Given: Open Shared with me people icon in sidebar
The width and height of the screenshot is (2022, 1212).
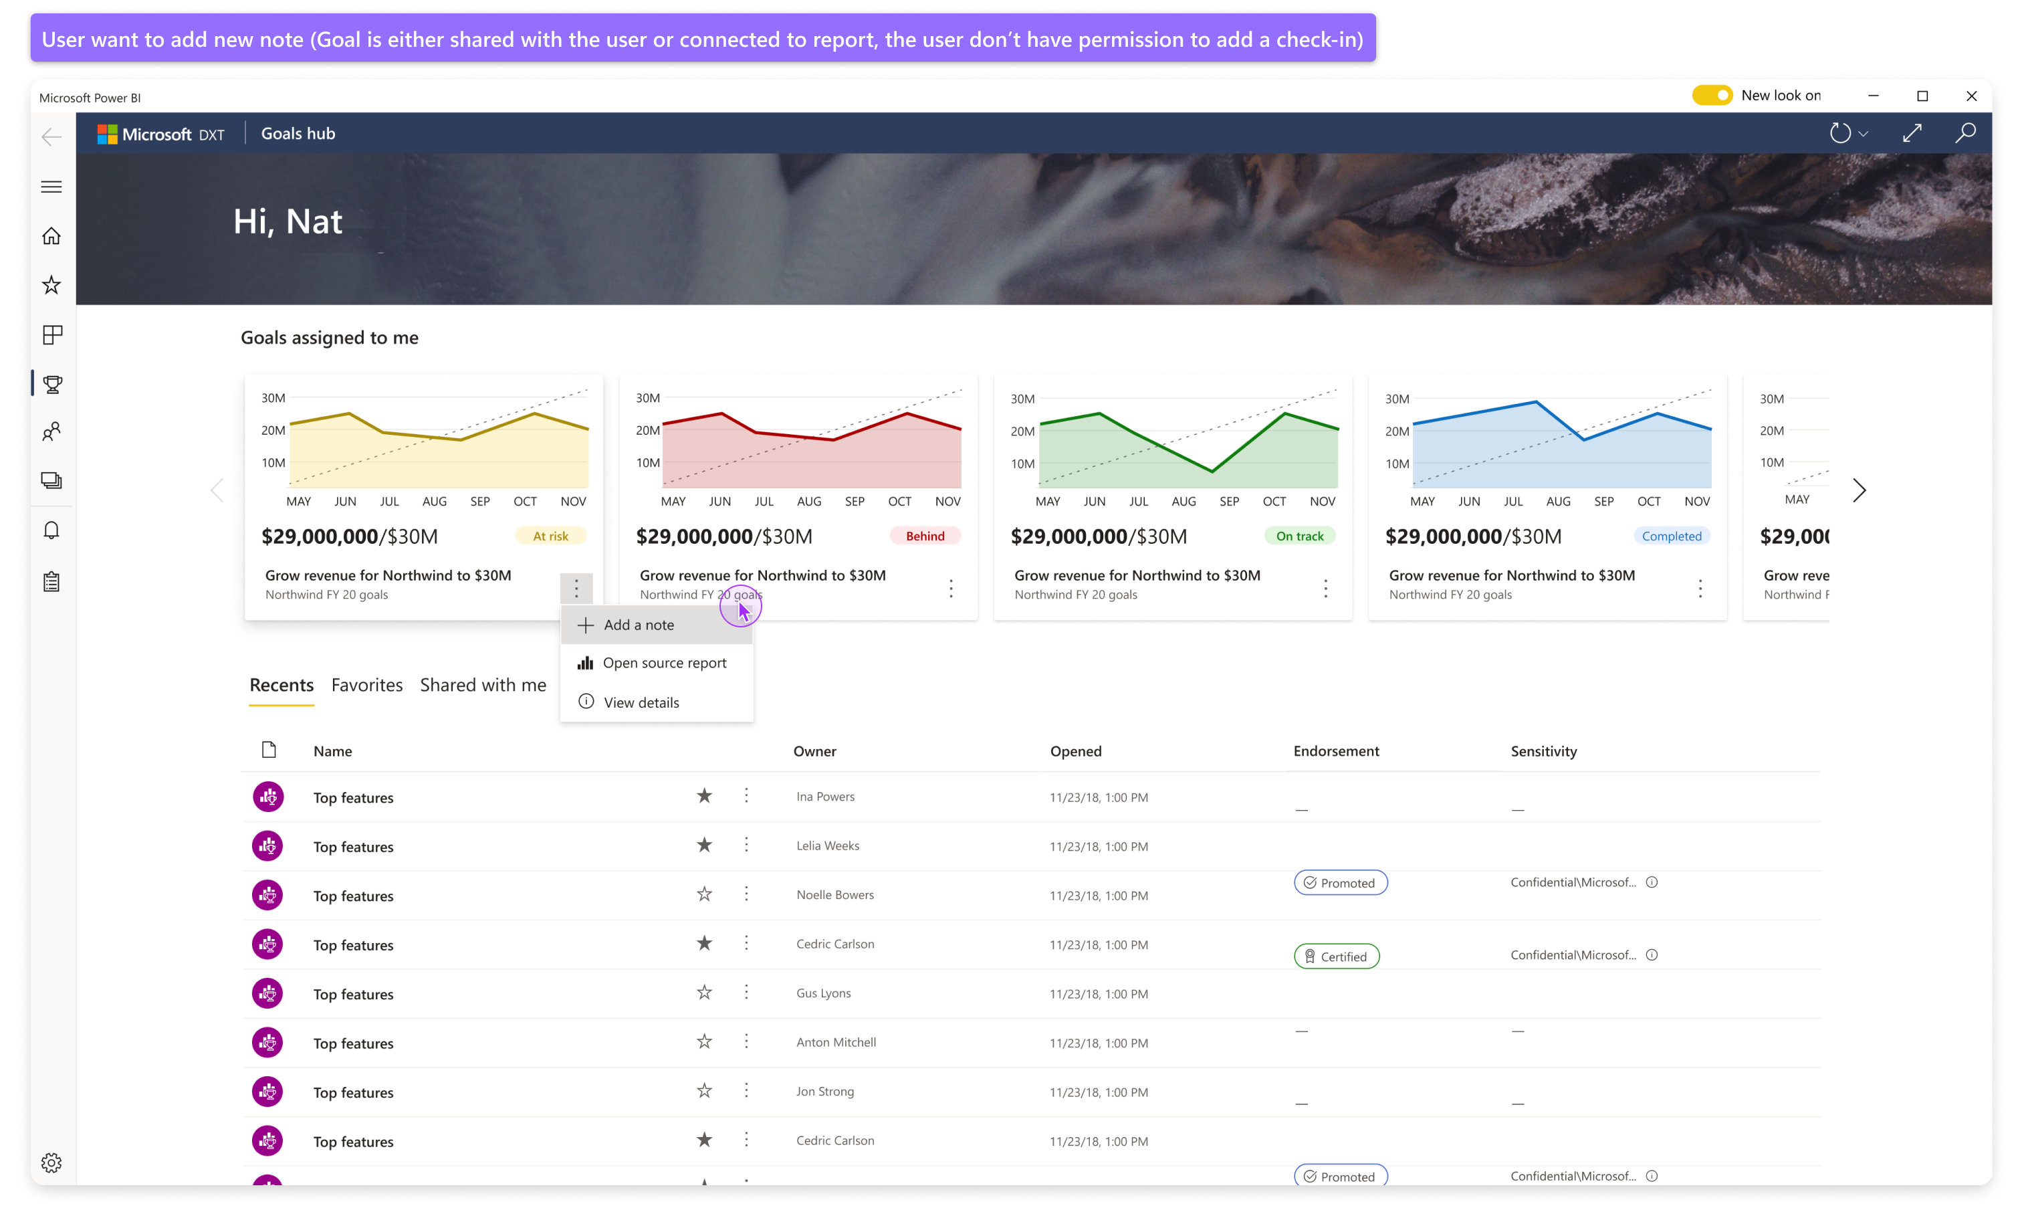Looking at the screenshot, I should coord(51,431).
